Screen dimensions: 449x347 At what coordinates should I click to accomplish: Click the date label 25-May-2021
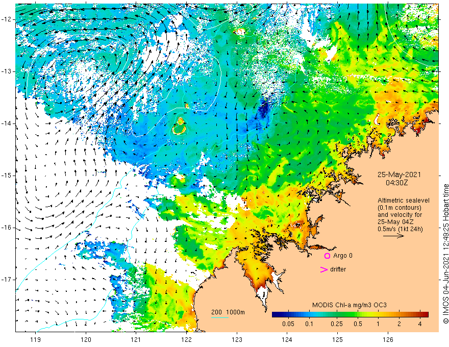(399, 175)
